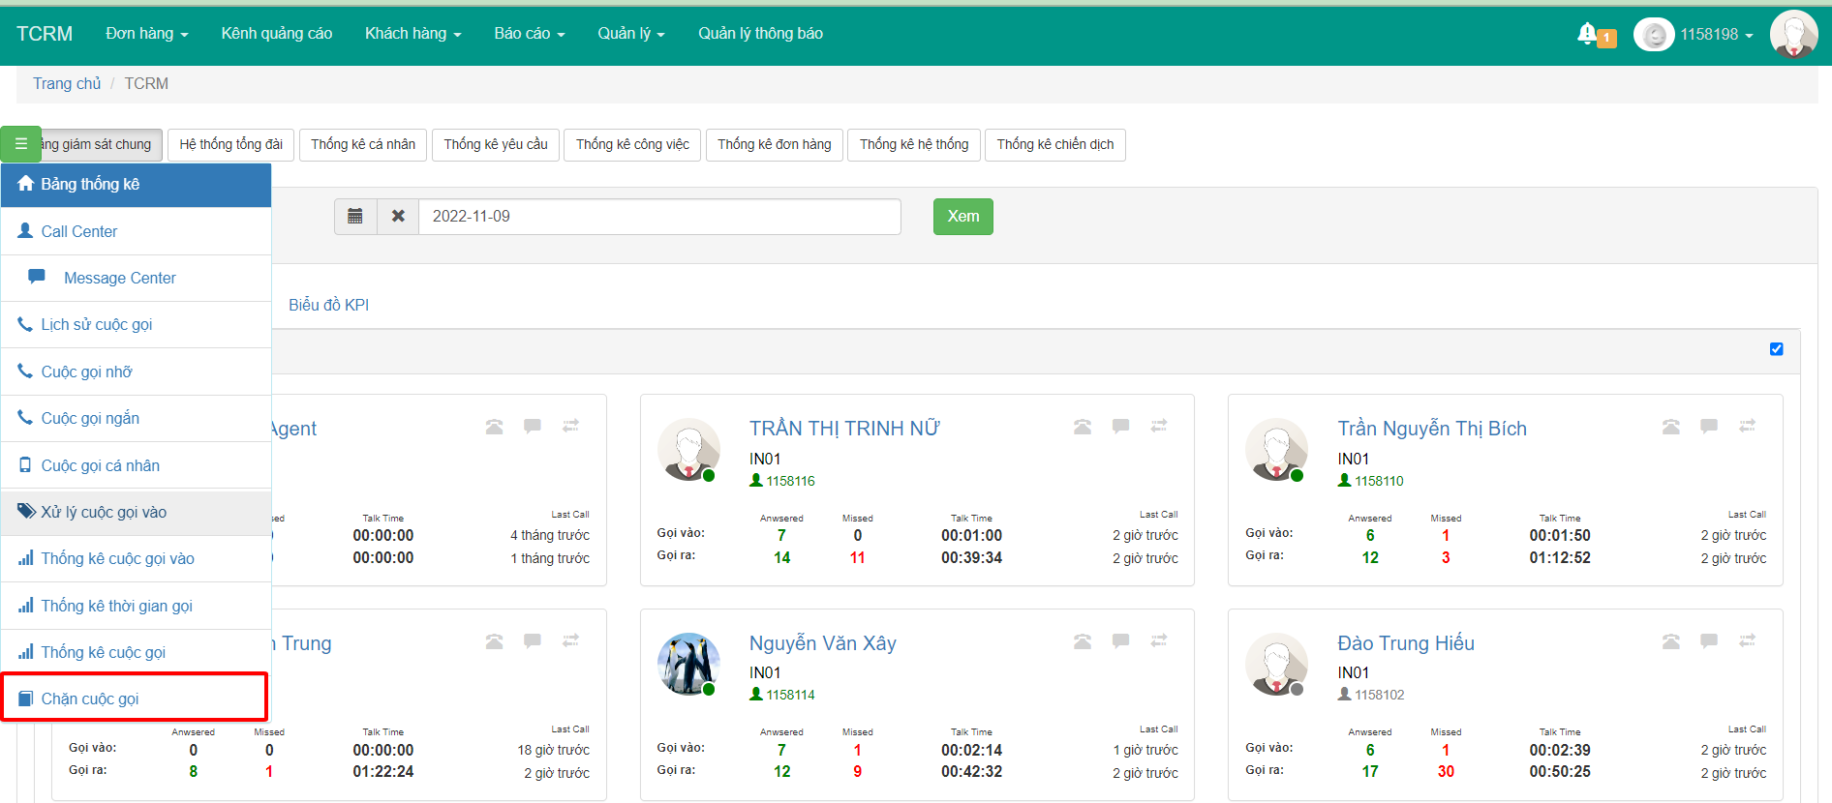Switch to Thống kê công việc tab
This screenshot has width=1832, height=803.
point(632,144)
